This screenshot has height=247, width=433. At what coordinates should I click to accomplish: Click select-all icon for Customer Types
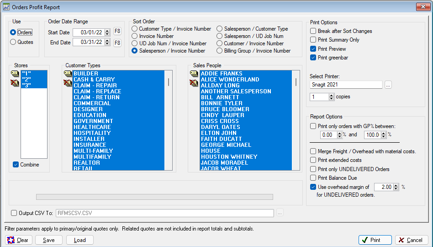tap(68, 74)
